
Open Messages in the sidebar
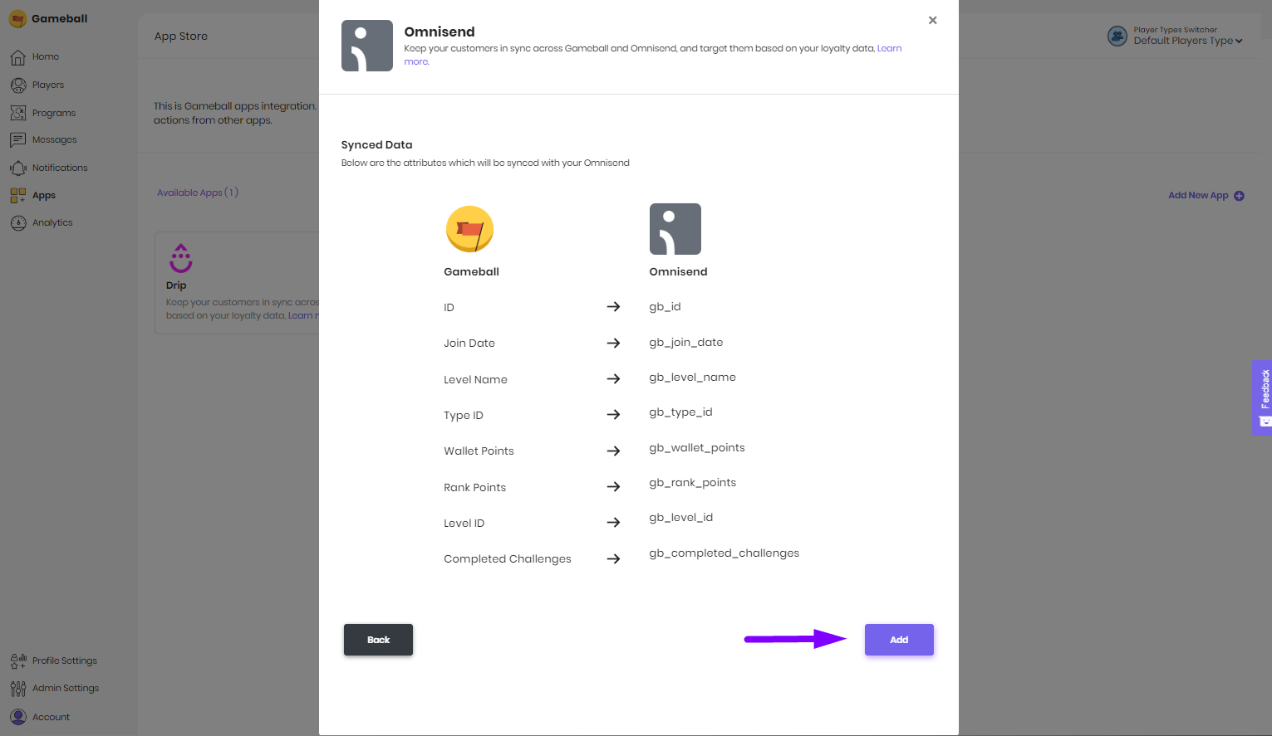(x=54, y=140)
